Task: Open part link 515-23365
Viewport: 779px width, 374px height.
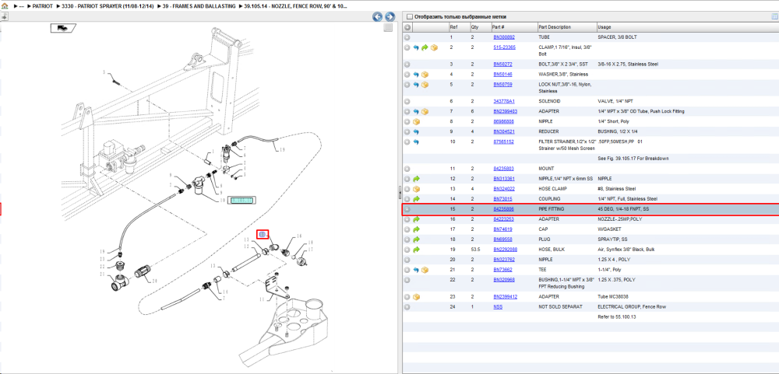Action: [504, 47]
